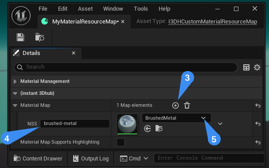Open the Edit menu
This screenshot has height=168, width=269.
pyautogui.click(x=62, y=8)
